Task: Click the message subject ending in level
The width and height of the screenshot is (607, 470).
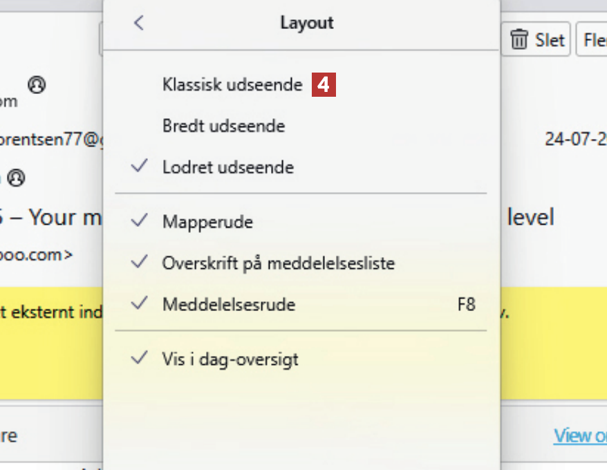Action: coord(530,217)
